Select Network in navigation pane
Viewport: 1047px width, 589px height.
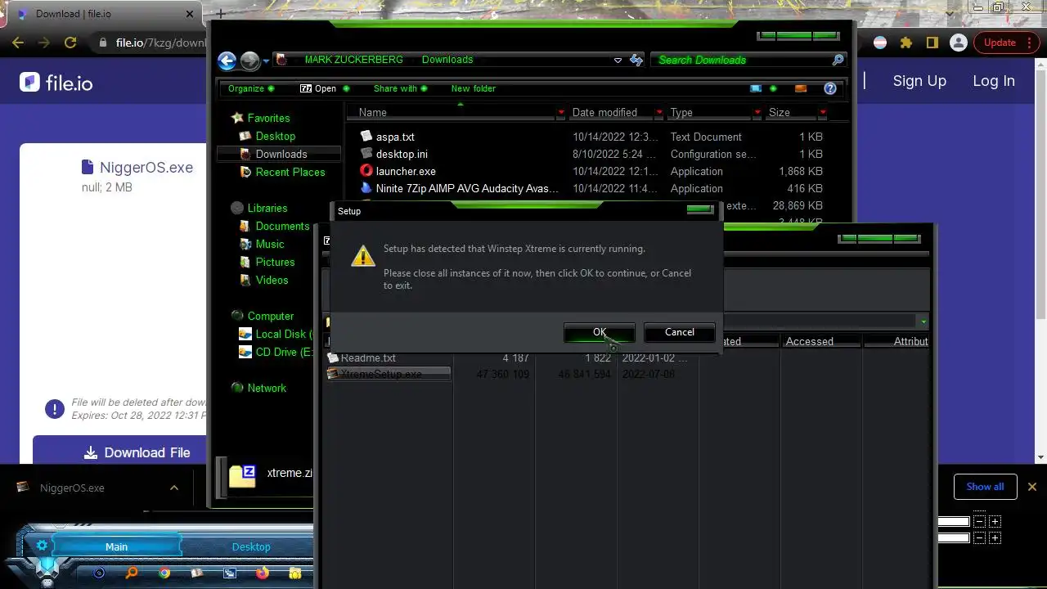(267, 388)
